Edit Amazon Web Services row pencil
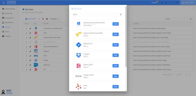This screenshot has height=96, width=196. pyautogui.click(x=30, y=38)
